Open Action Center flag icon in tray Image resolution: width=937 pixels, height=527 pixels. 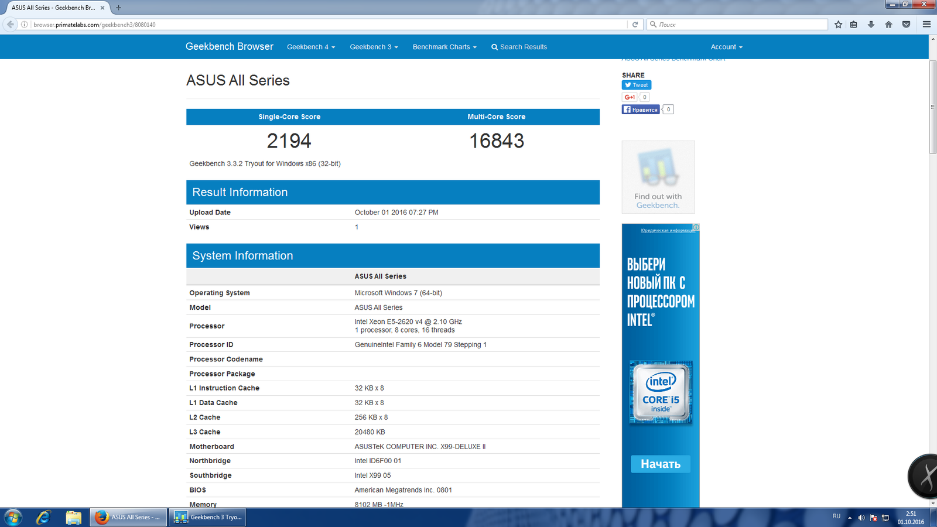(x=874, y=518)
